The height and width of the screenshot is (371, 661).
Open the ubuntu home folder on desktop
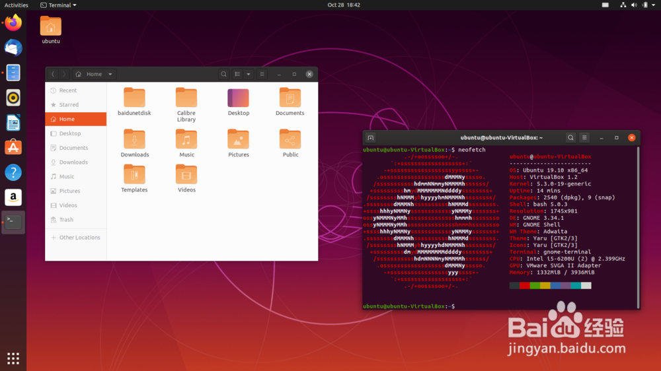click(51, 30)
